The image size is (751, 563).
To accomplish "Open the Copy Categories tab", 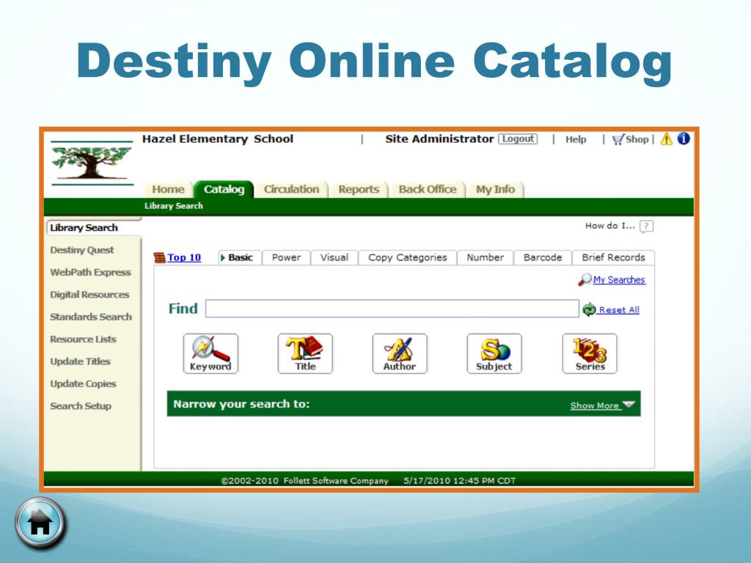I will click(x=408, y=257).
